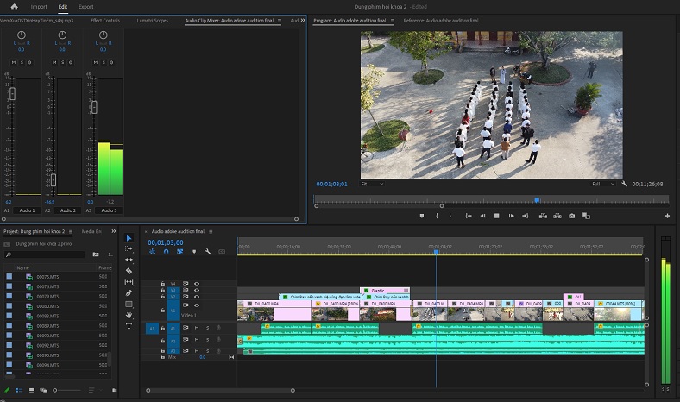
Task: Choose the Ripple Edit tool
Action: 129,260
